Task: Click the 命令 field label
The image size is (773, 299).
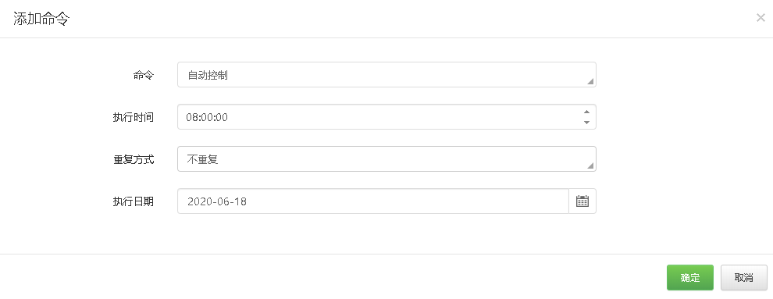Action: coord(144,76)
